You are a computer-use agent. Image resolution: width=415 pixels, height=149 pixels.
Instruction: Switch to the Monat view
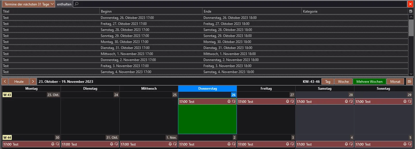pyautogui.click(x=395, y=82)
